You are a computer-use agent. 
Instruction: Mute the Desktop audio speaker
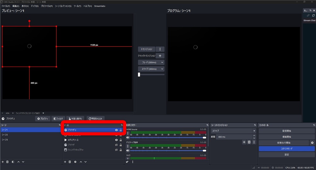click(x=128, y=150)
